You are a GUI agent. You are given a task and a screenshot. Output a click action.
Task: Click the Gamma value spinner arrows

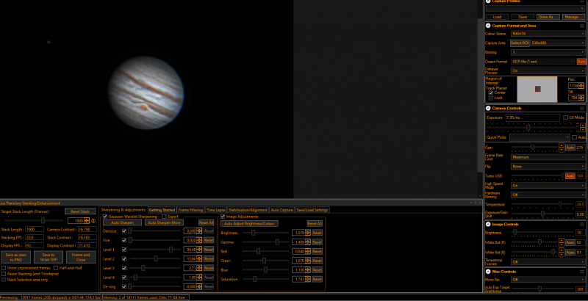coord(308,242)
